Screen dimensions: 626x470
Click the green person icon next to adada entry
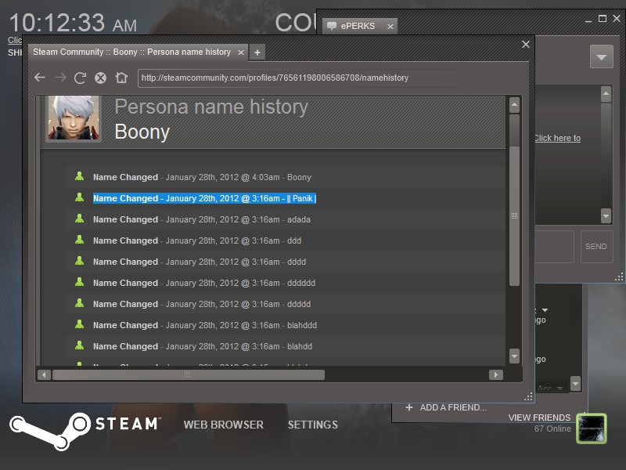(80, 219)
